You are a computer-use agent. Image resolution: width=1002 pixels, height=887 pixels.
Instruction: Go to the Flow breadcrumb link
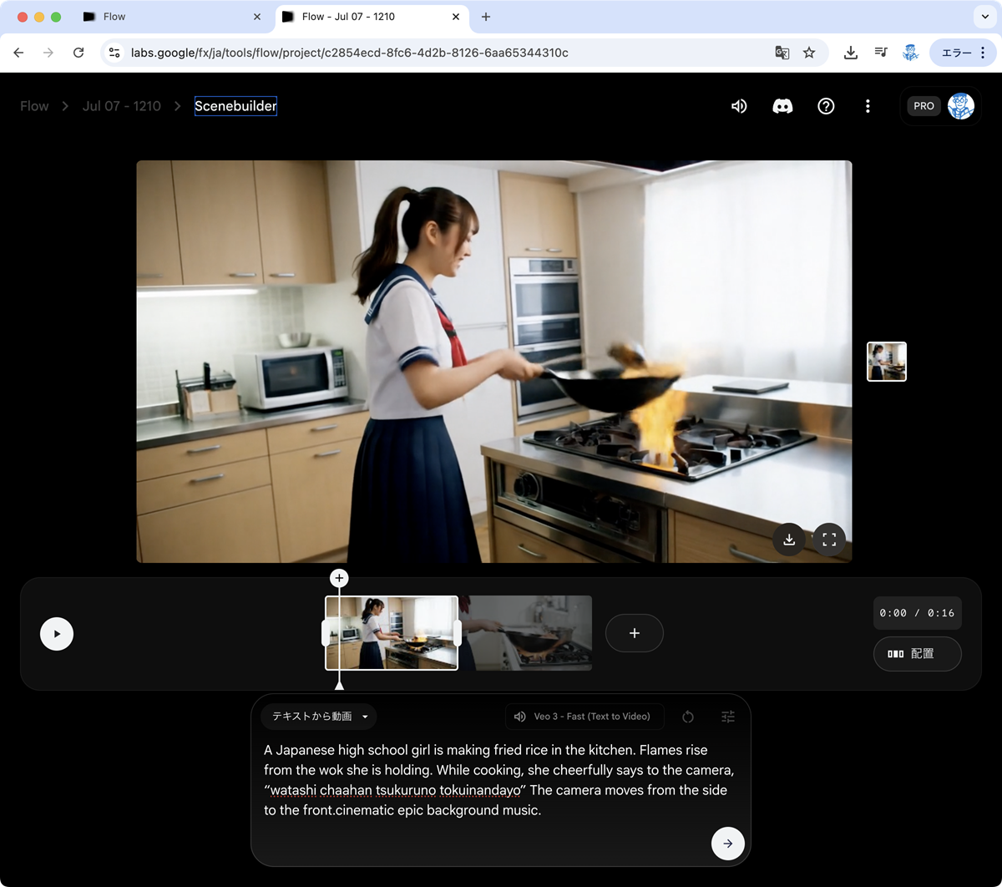point(34,106)
